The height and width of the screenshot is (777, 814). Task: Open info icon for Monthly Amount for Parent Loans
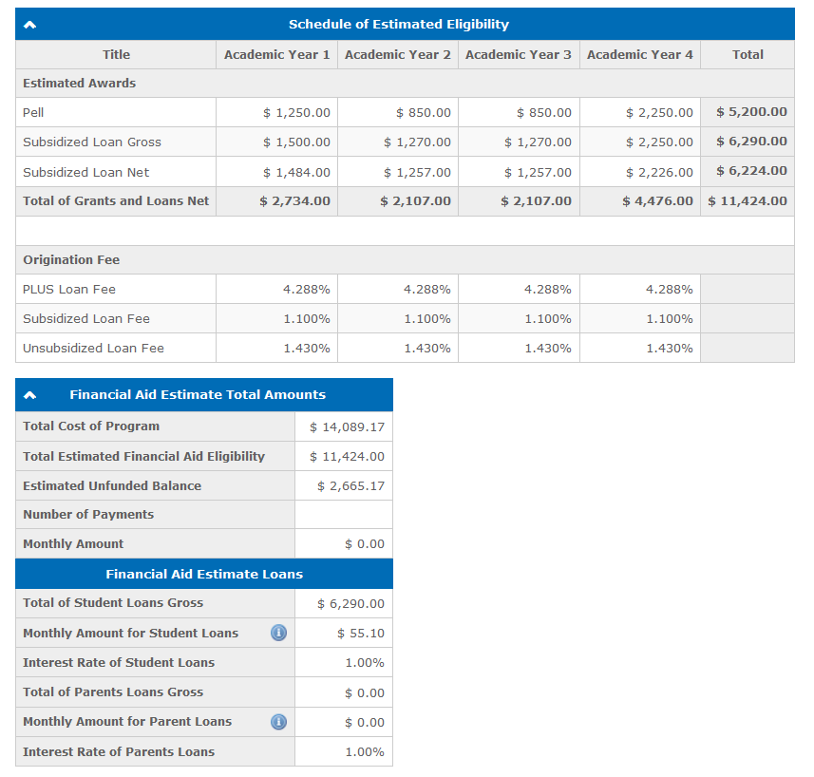point(279,722)
